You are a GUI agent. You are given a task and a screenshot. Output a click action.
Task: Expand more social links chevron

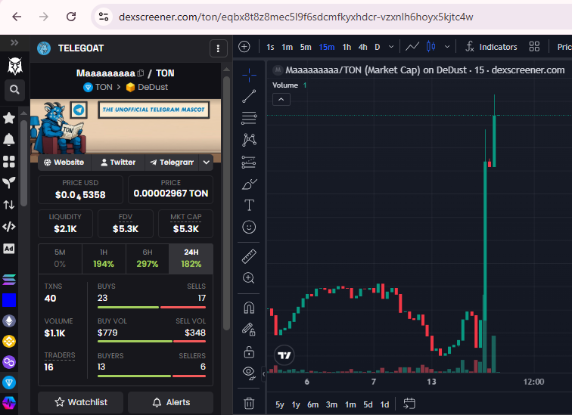pos(207,163)
